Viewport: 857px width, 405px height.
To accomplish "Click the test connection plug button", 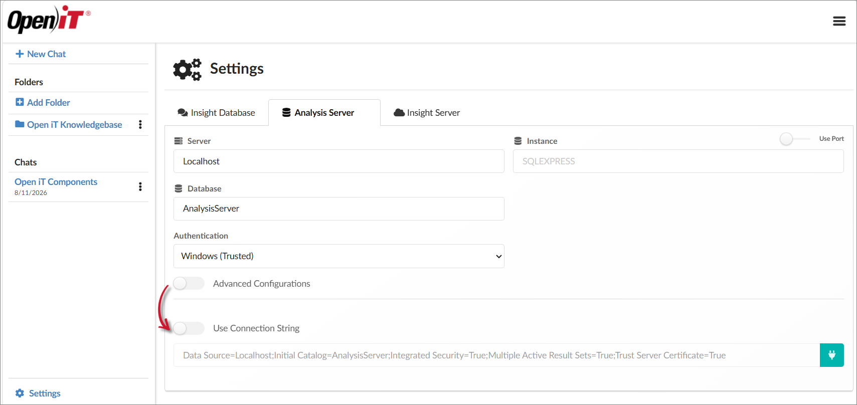I will pyautogui.click(x=831, y=355).
